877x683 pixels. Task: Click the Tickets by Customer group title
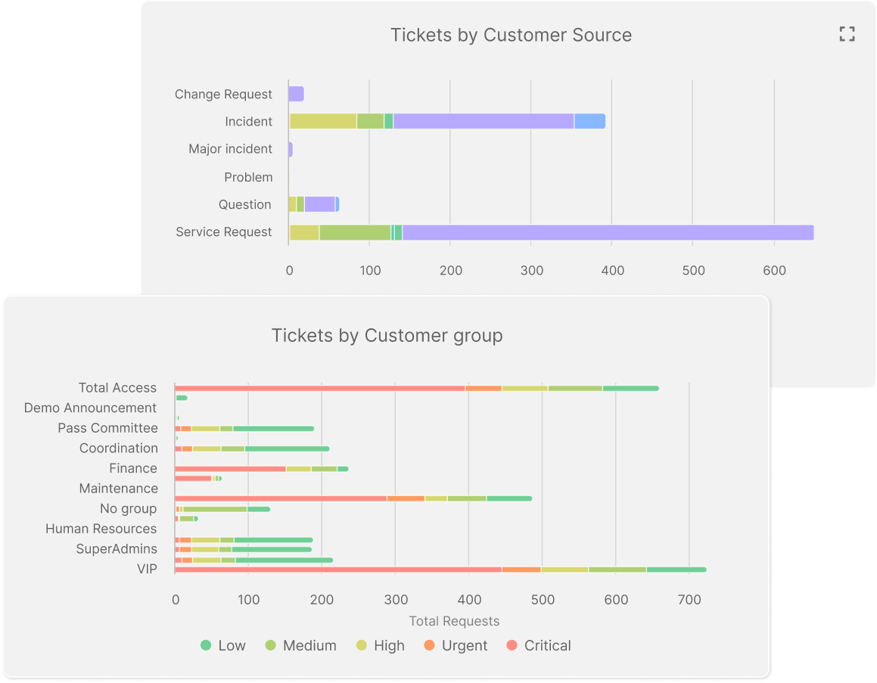click(x=387, y=335)
